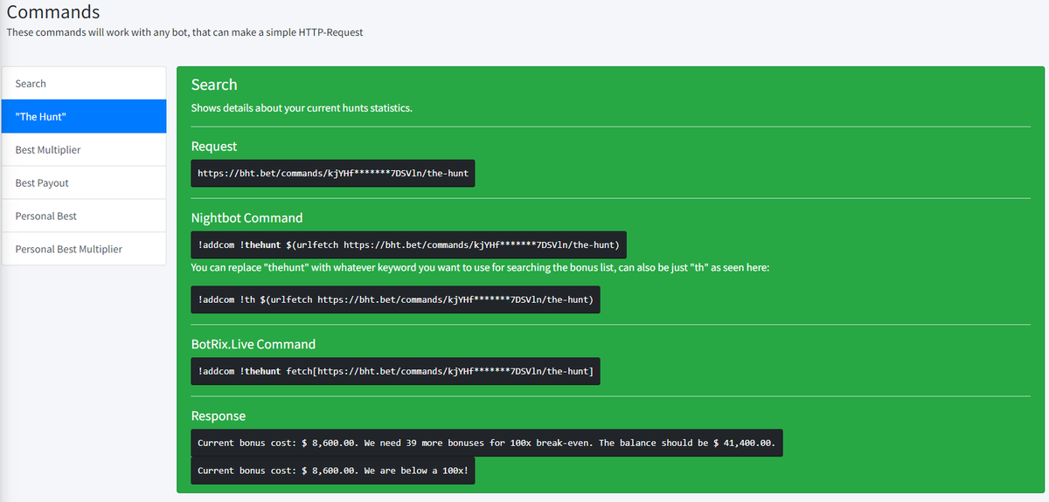The height and width of the screenshot is (502, 1049).
Task: Click the Nightbot !thehunt addcom code block
Action: tap(409, 244)
